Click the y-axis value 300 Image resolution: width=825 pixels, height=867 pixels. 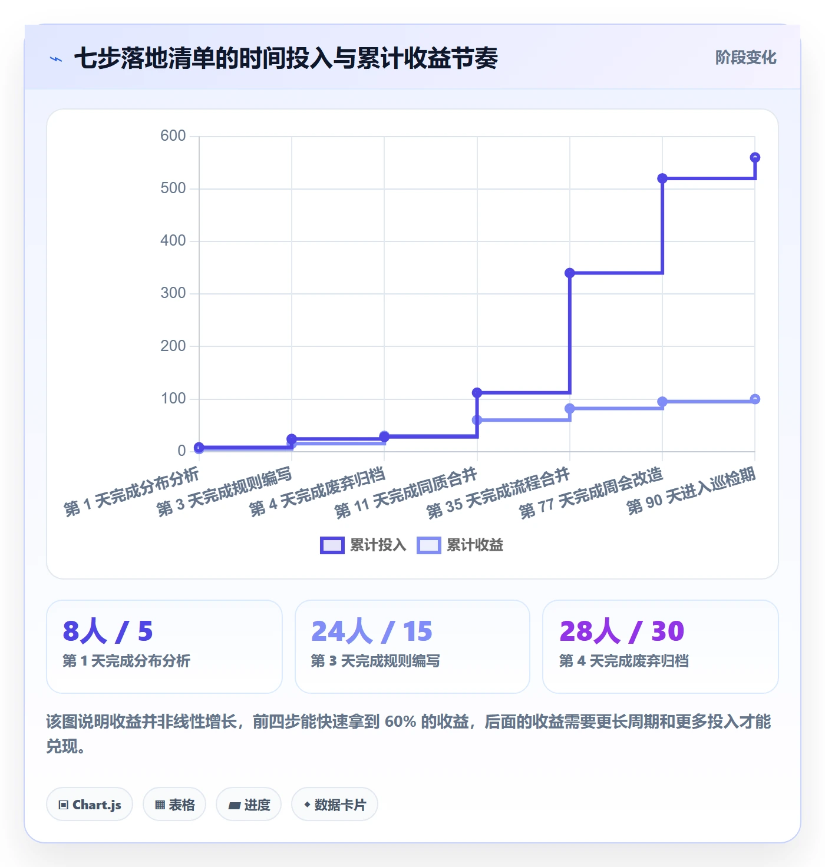click(x=173, y=293)
